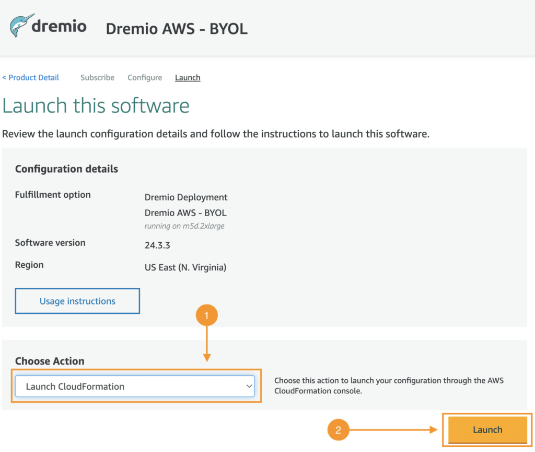
Task: Click the dropdown chevron arrow
Action: [249, 387]
